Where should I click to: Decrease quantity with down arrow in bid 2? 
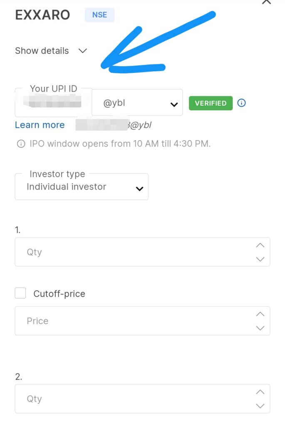pos(260,406)
